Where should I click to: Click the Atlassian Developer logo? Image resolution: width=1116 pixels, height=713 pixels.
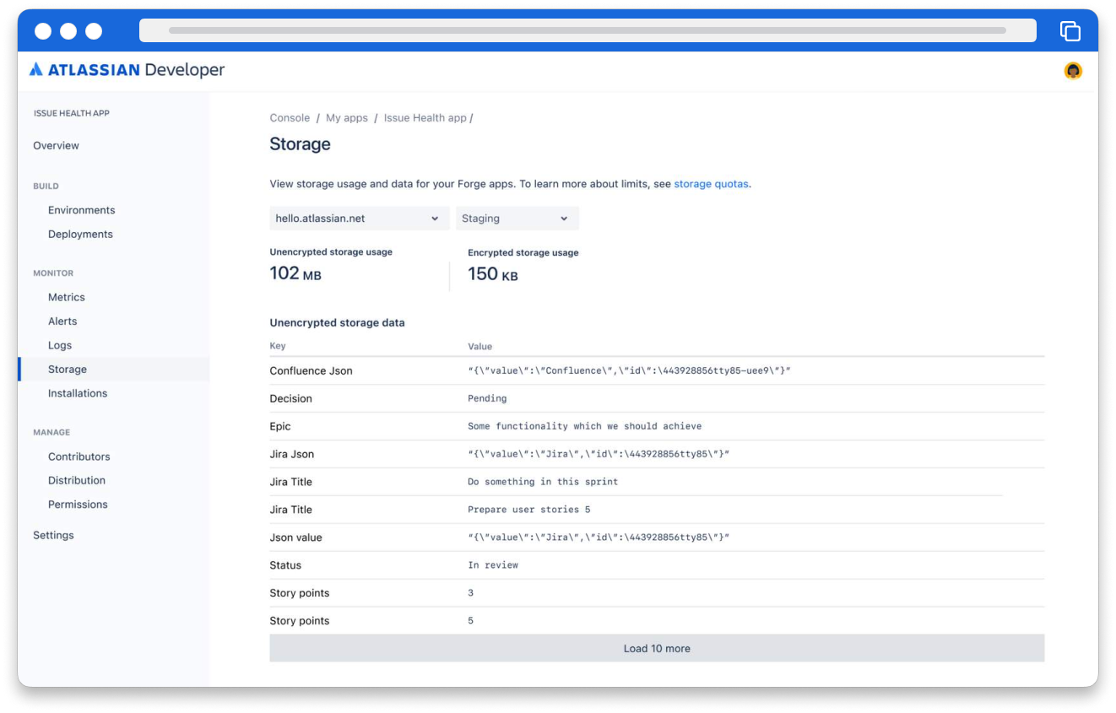click(127, 70)
